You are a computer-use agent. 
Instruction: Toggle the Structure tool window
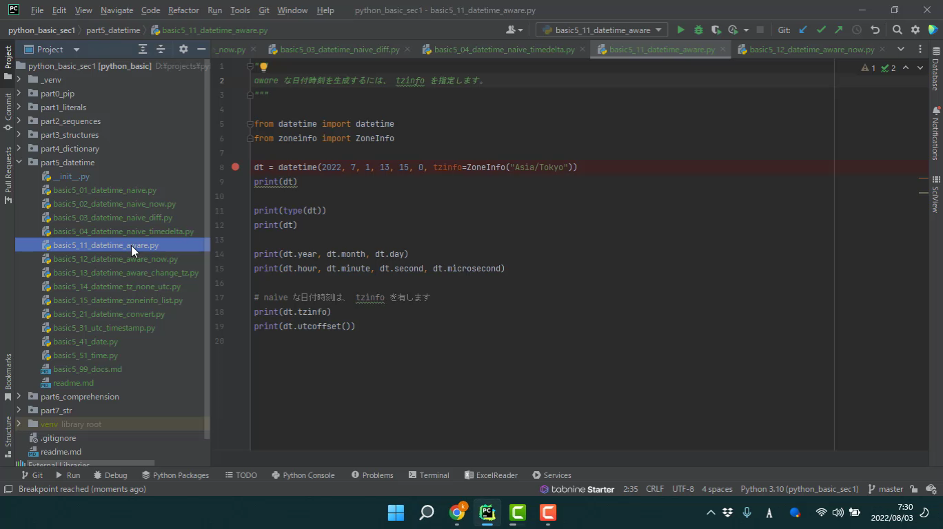(x=8, y=431)
